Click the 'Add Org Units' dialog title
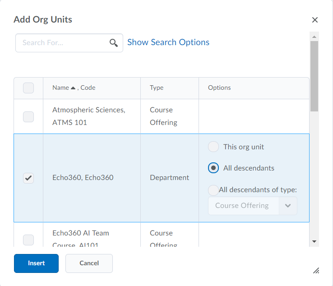 tap(43, 19)
